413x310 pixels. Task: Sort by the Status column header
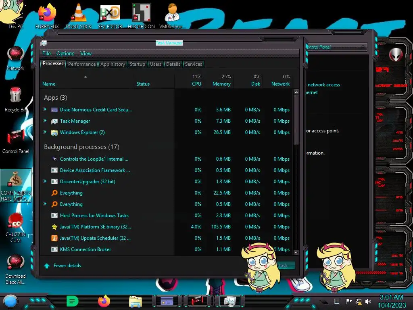154,81
